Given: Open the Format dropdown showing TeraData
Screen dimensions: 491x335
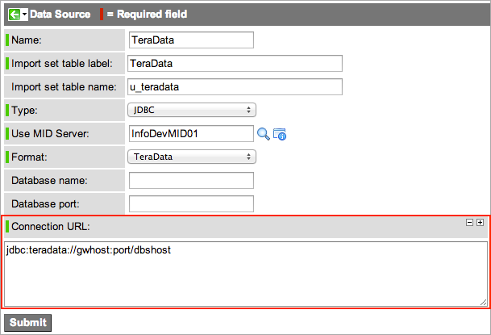Looking at the screenshot, I should coord(192,157).
